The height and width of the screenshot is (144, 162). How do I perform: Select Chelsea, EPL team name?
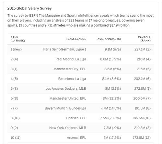point(76,118)
